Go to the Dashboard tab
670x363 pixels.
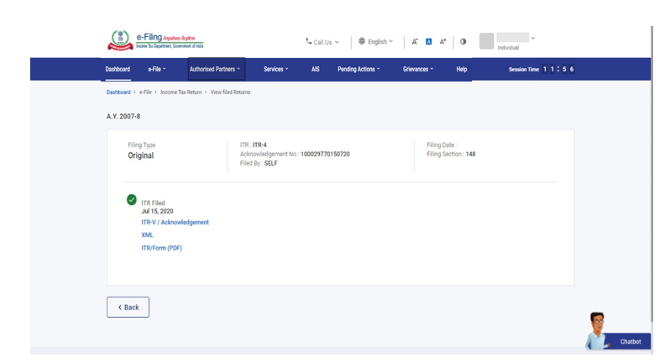coord(118,69)
